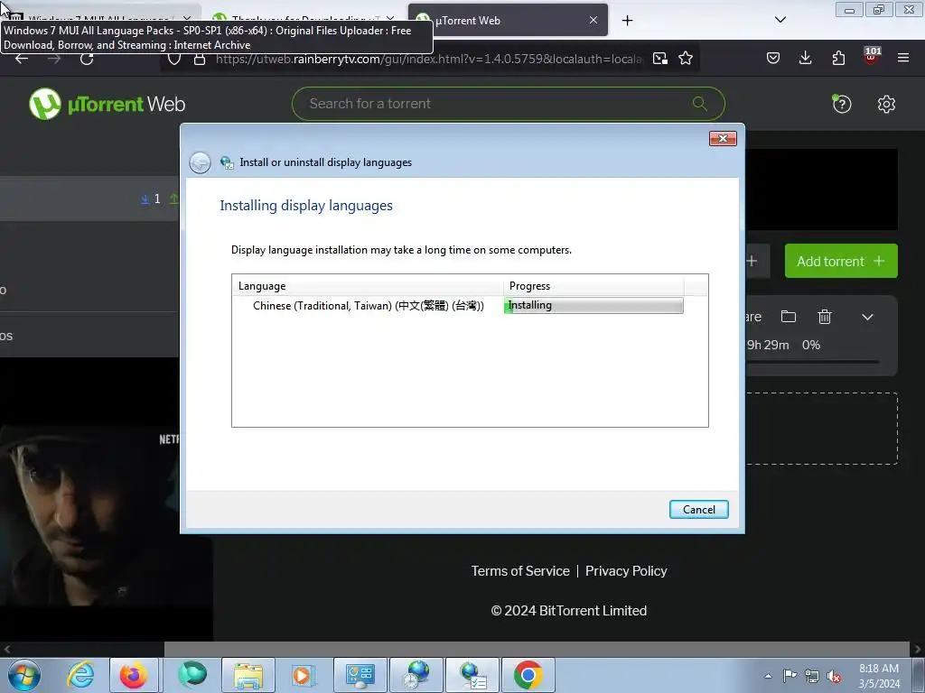Viewport: 925px width, 693px height.
Task: Expand torrent details chevron
Action: point(867,317)
